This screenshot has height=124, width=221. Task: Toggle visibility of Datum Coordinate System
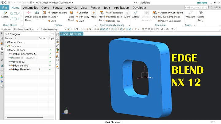pyautogui.click(x=10, y=54)
